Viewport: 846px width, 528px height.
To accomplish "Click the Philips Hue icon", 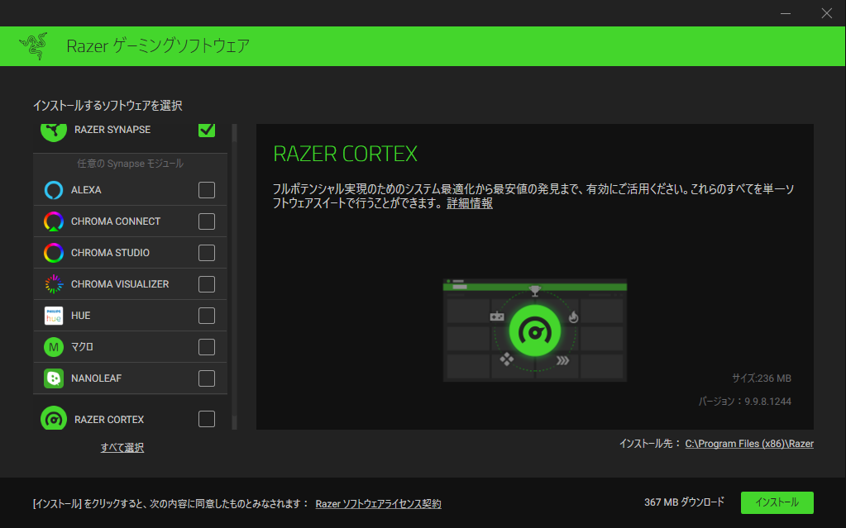I will 54,316.
